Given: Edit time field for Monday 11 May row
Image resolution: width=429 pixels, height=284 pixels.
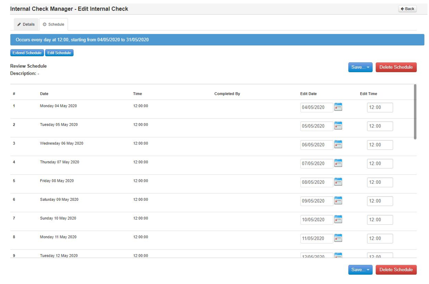Looking at the screenshot, I should (380, 238).
